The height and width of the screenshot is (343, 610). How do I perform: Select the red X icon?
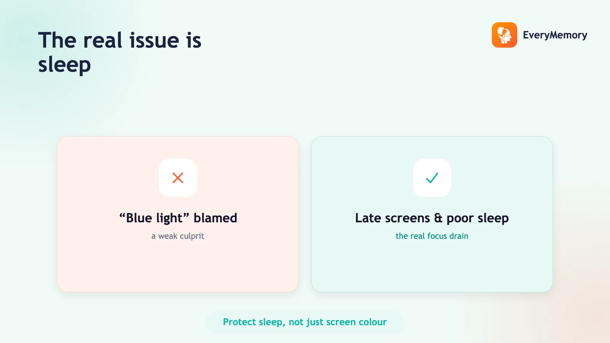click(178, 178)
